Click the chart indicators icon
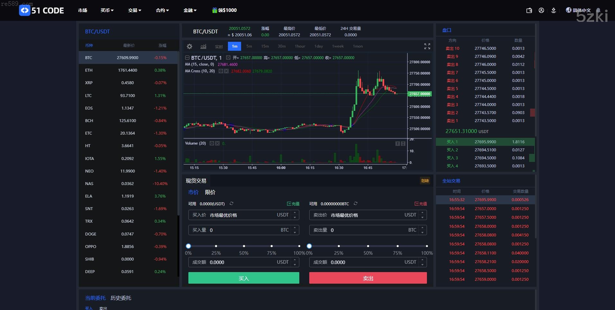 pyautogui.click(x=203, y=47)
